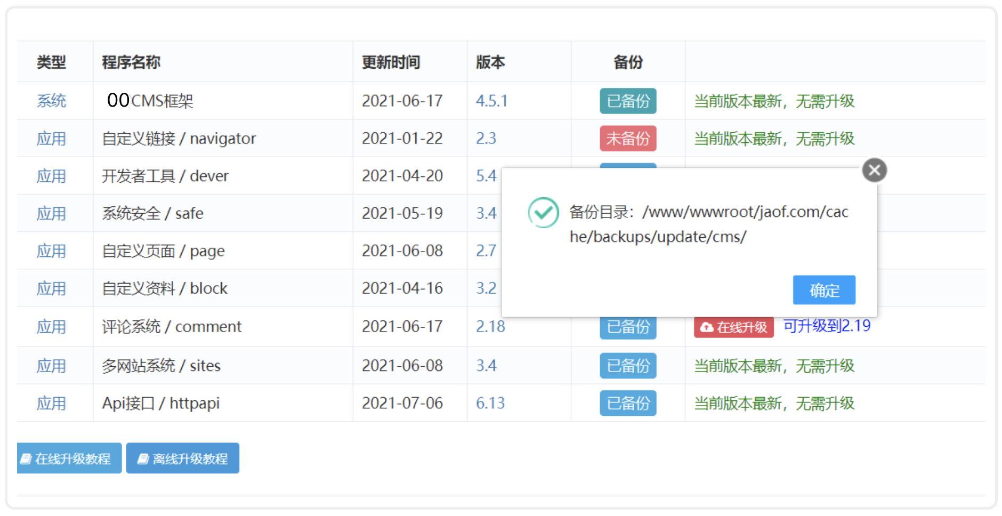1002x516 pixels.
Task: Select 多网站系统 / sites name cell
Action: pyautogui.click(x=161, y=366)
